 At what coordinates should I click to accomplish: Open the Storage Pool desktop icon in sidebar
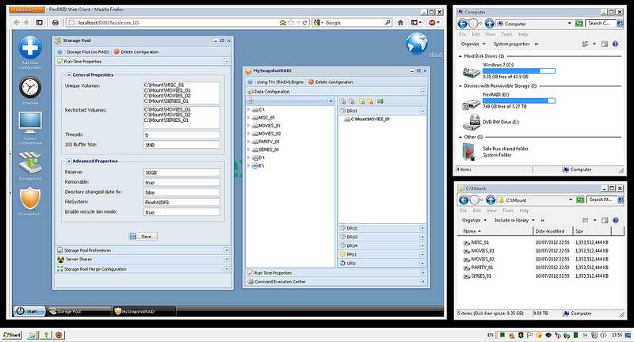tap(30, 163)
